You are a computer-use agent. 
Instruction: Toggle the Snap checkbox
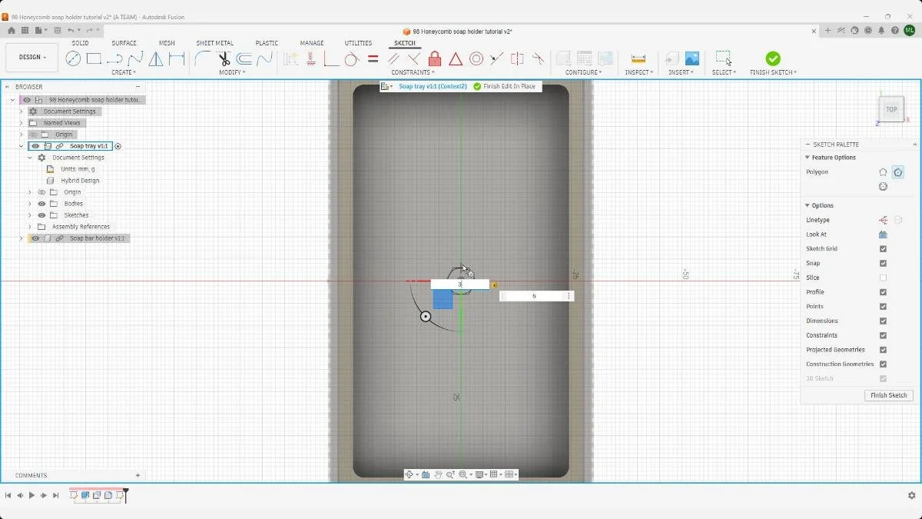pos(883,263)
